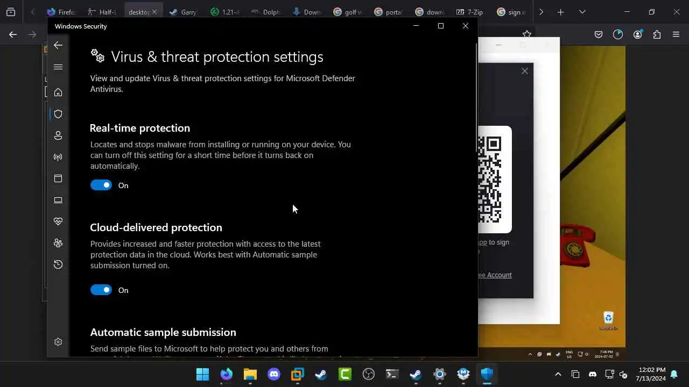
Task: Open OBS Studio from the taskbar
Action: coord(369,374)
